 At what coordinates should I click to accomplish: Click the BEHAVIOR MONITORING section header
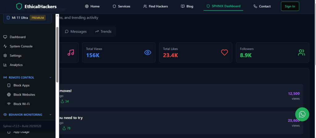(27, 115)
